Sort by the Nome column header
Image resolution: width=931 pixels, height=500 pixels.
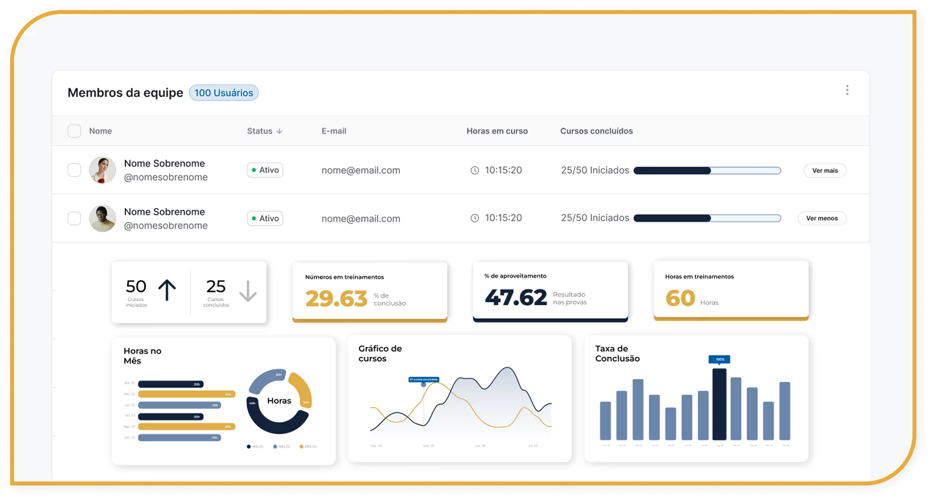[x=100, y=131]
